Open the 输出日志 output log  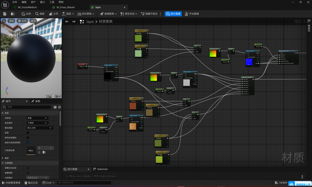(31, 183)
